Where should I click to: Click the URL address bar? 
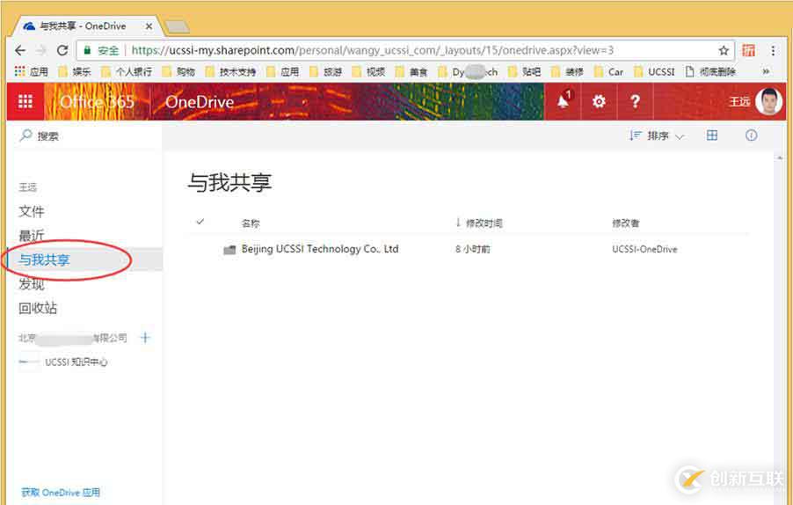click(x=404, y=50)
